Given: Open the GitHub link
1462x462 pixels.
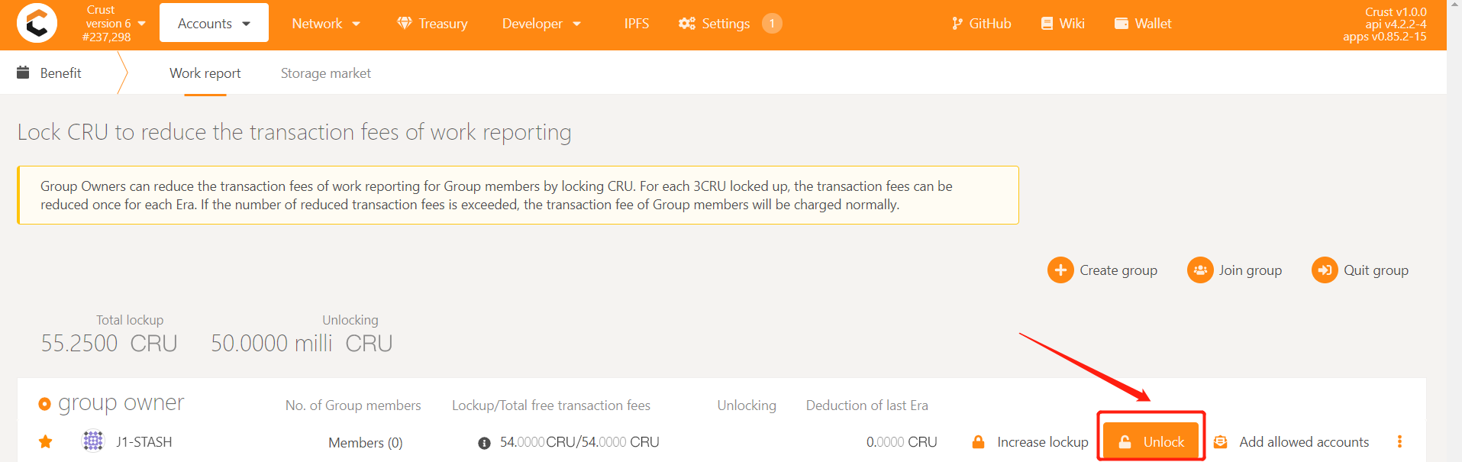Looking at the screenshot, I should 981,24.
